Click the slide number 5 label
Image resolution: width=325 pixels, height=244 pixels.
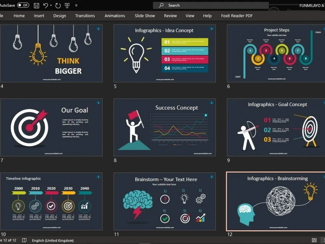(115, 86)
